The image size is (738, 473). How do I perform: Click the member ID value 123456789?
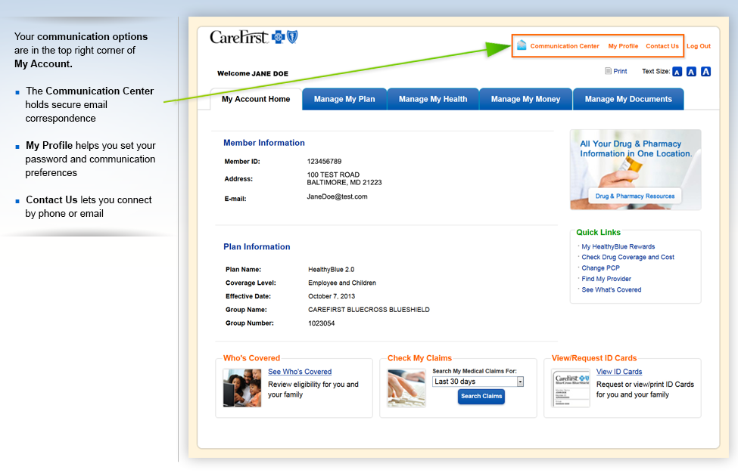pos(324,162)
